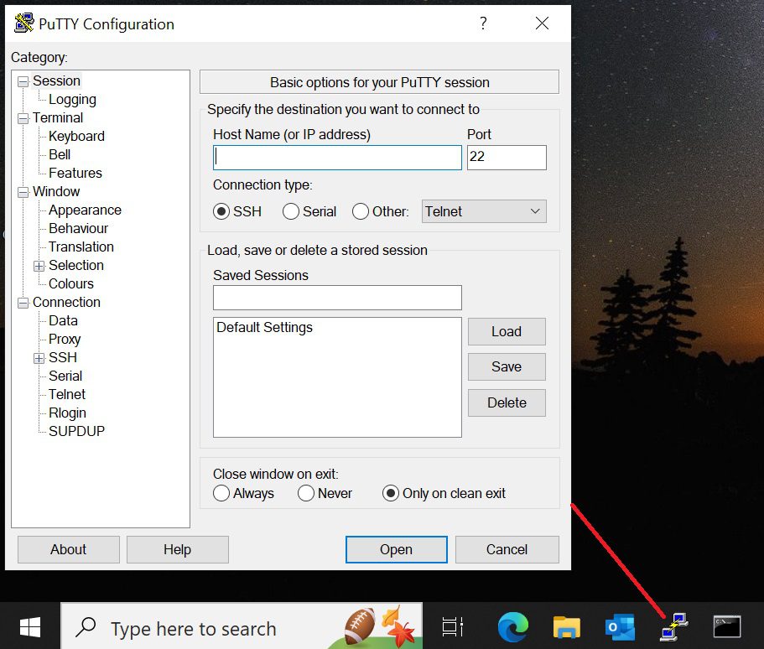Open Rlogin settings category
The height and width of the screenshot is (649, 764).
67,413
